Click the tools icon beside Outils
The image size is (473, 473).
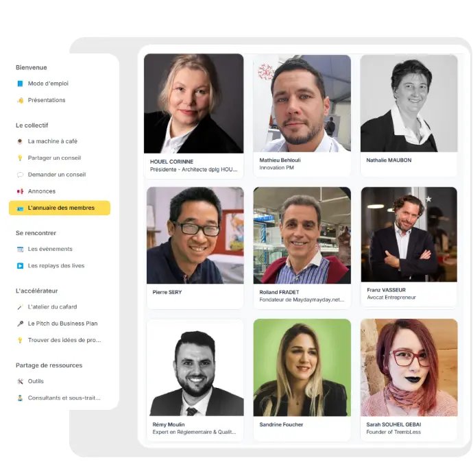click(x=20, y=381)
